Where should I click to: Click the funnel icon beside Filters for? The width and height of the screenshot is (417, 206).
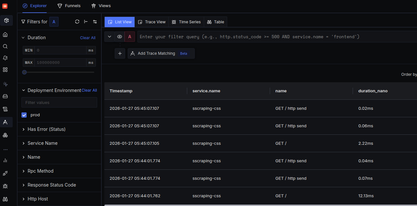tap(23, 22)
